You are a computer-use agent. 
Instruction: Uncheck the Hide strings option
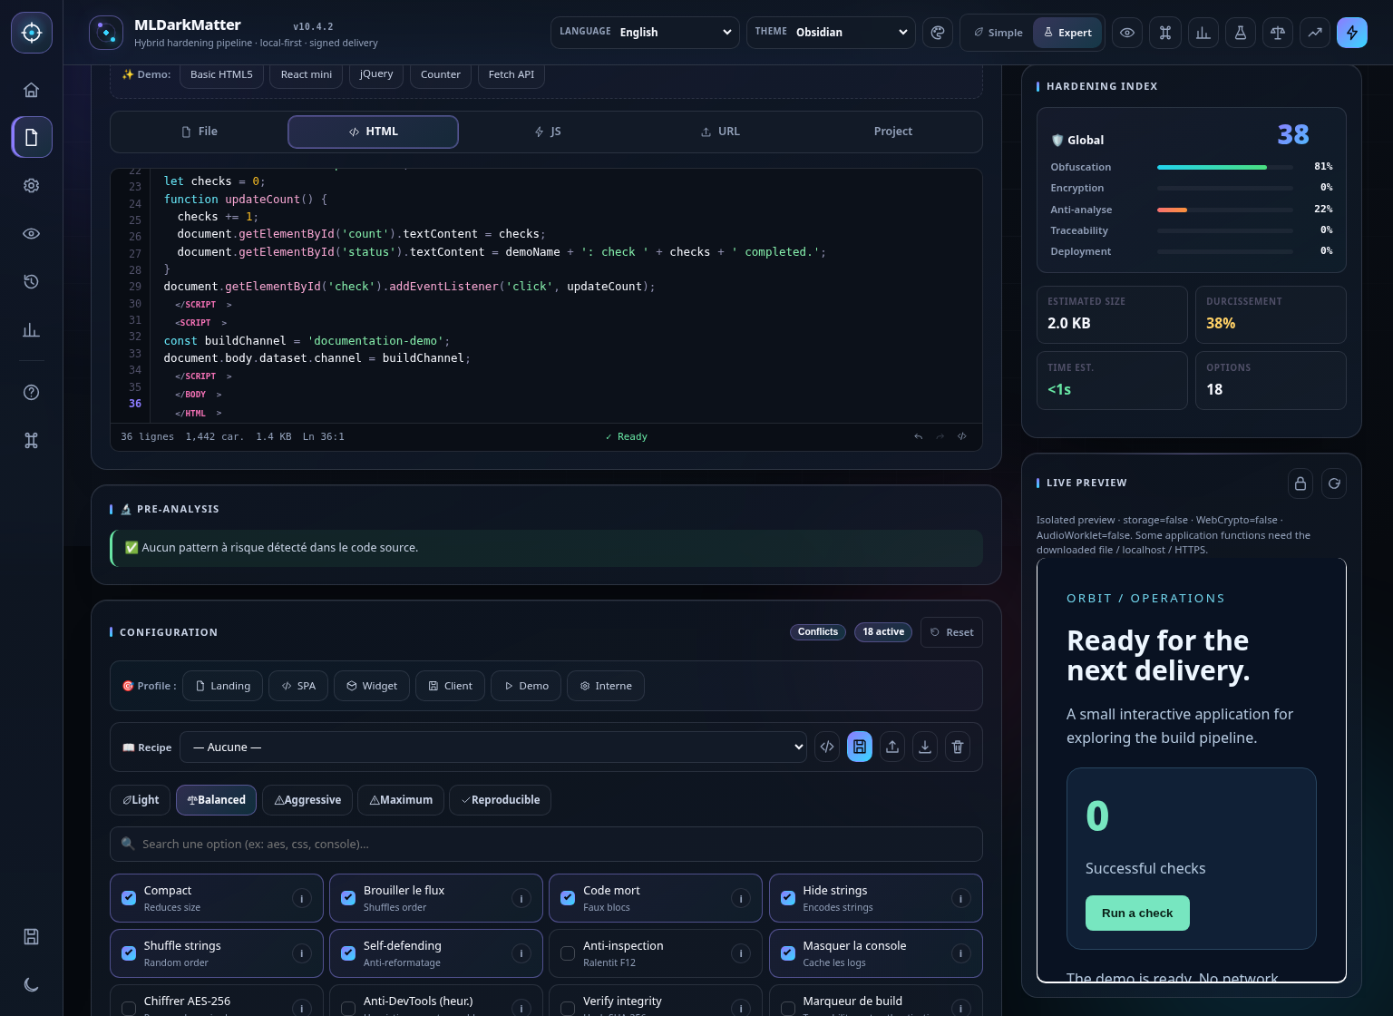click(x=788, y=898)
